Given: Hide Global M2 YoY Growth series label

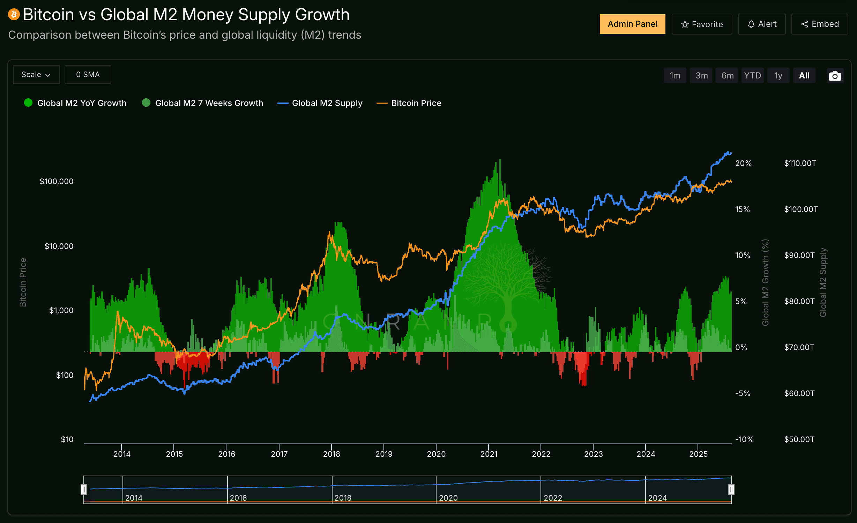Looking at the screenshot, I should click(82, 103).
